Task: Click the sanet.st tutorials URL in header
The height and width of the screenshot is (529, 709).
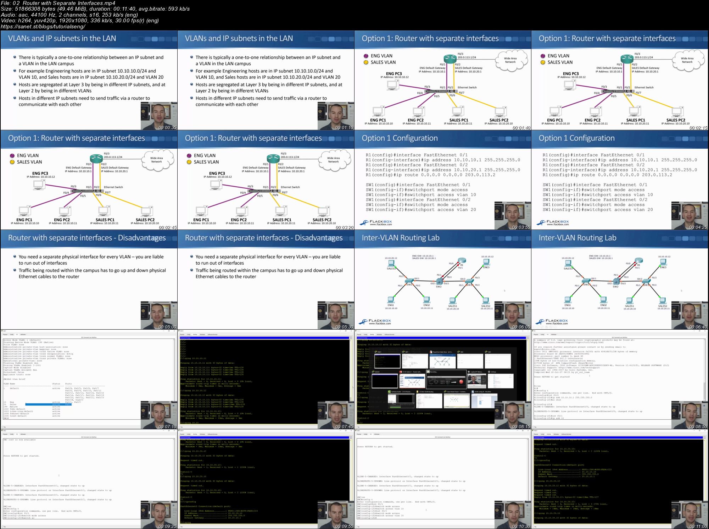Action: tap(43, 27)
